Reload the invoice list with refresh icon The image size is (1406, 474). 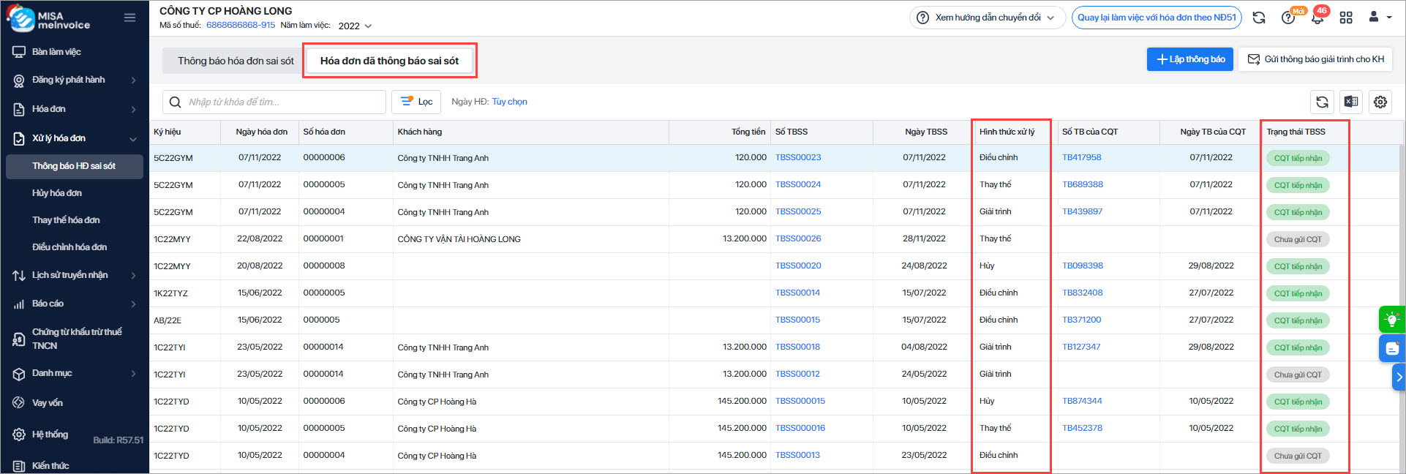[1322, 102]
